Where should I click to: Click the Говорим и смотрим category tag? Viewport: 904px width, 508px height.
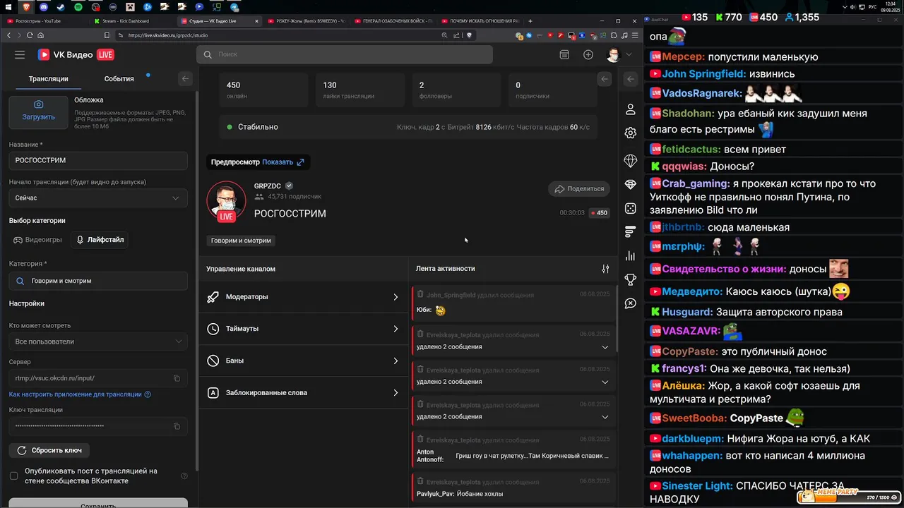pyautogui.click(x=241, y=241)
